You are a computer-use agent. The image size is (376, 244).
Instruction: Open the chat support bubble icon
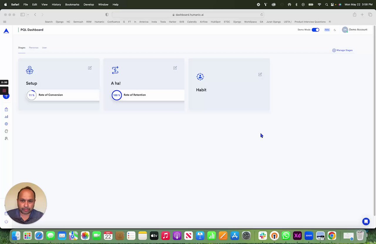click(366, 221)
